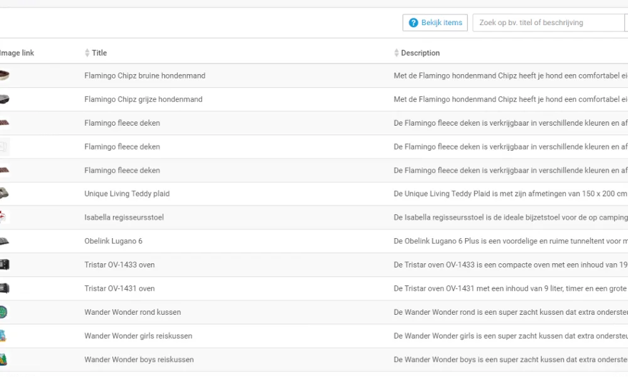This screenshot has width=628, height=377.
Task: Sort table by Title column arrows
Action: [x=87, y=53]
